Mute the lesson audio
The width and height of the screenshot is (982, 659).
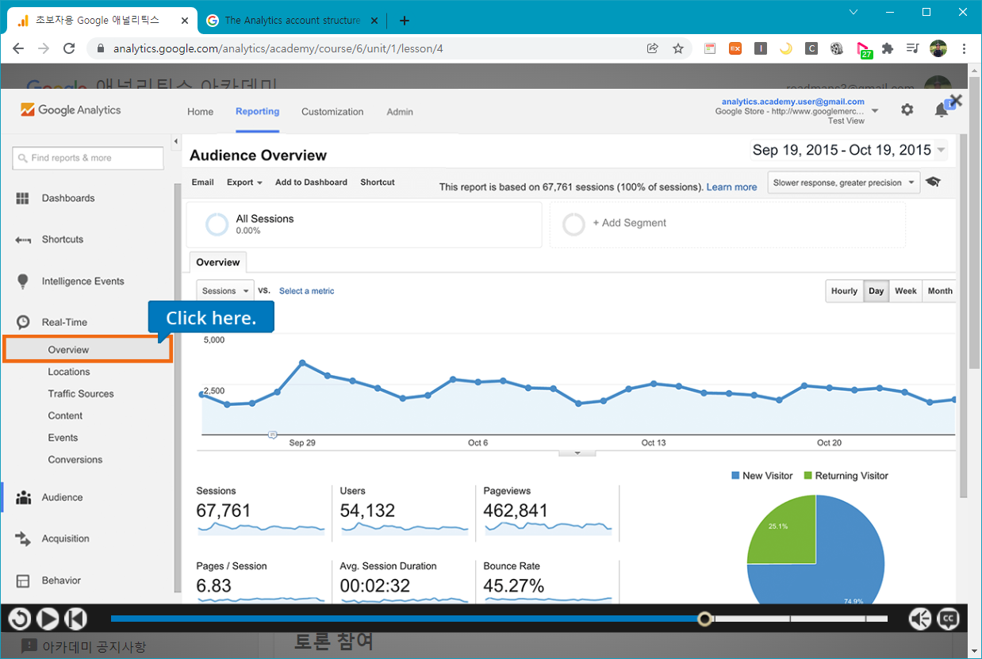920,619
